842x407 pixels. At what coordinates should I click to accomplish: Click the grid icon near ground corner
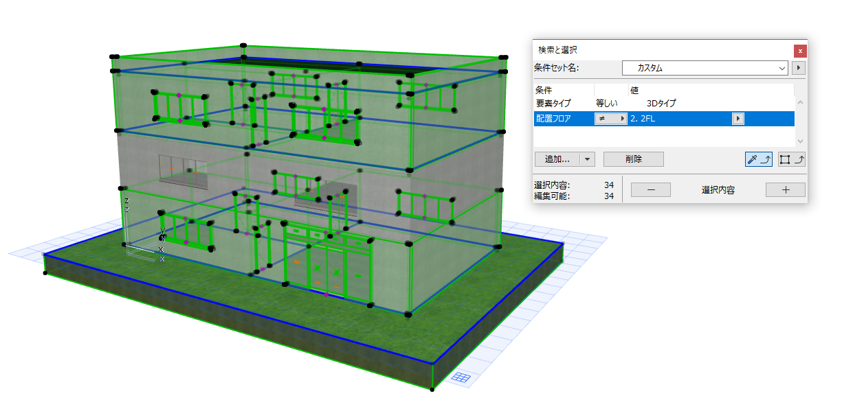pyautogui.click(x=461, y=377)
